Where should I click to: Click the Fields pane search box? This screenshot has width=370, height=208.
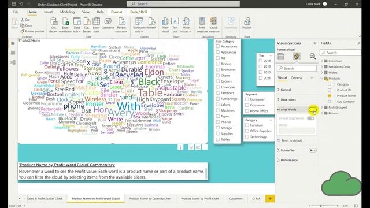(341, 53)
